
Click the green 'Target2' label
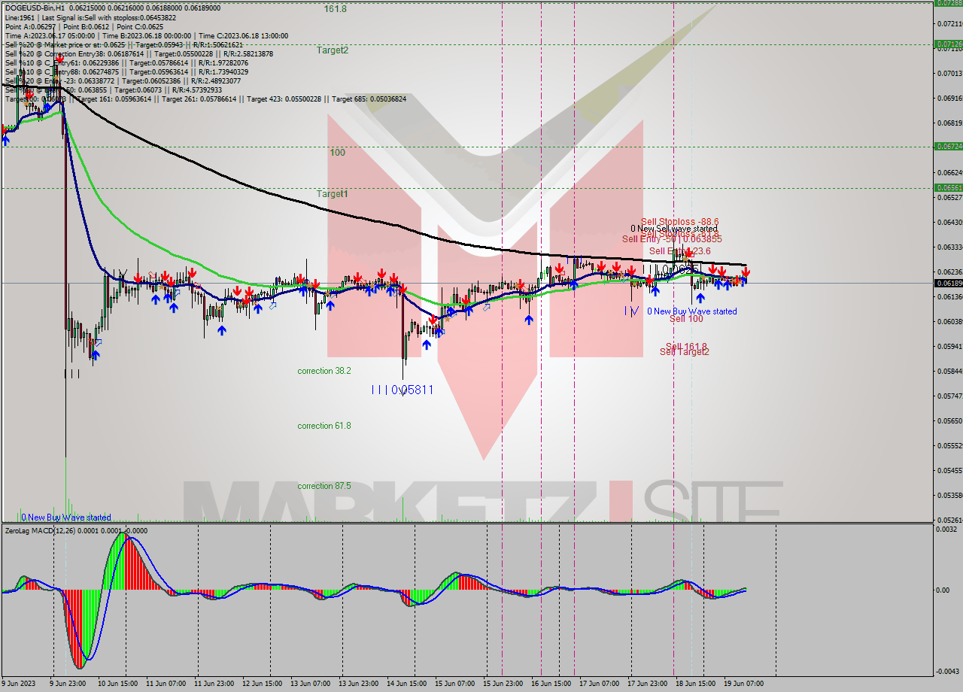click(x=332, y=50)
